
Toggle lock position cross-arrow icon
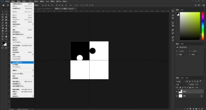[x=185, y=88]
